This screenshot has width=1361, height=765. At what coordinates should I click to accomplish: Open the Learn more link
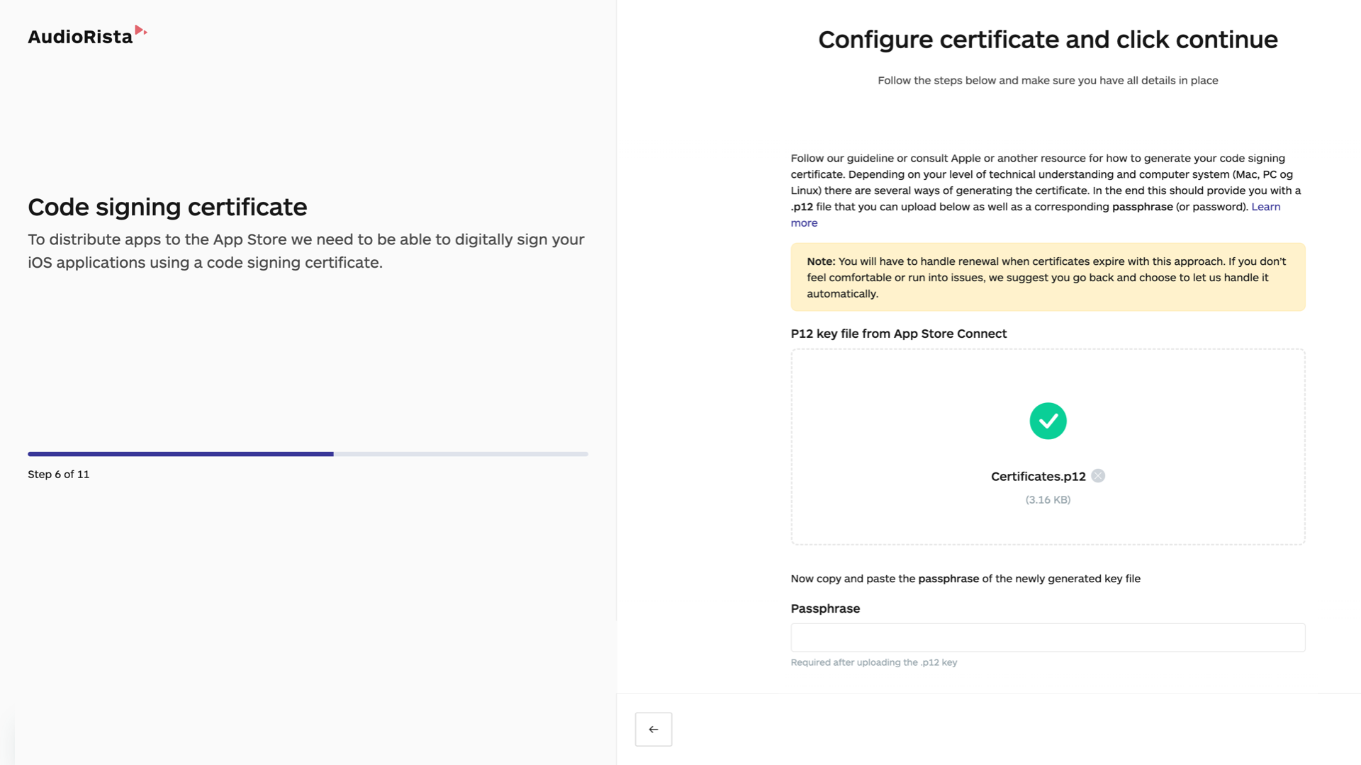[1265, 207]
